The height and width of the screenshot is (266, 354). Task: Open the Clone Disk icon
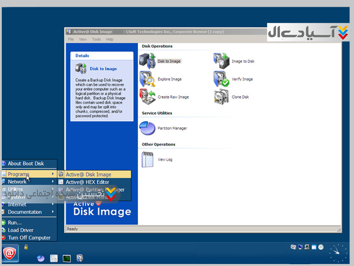(221, 97)
